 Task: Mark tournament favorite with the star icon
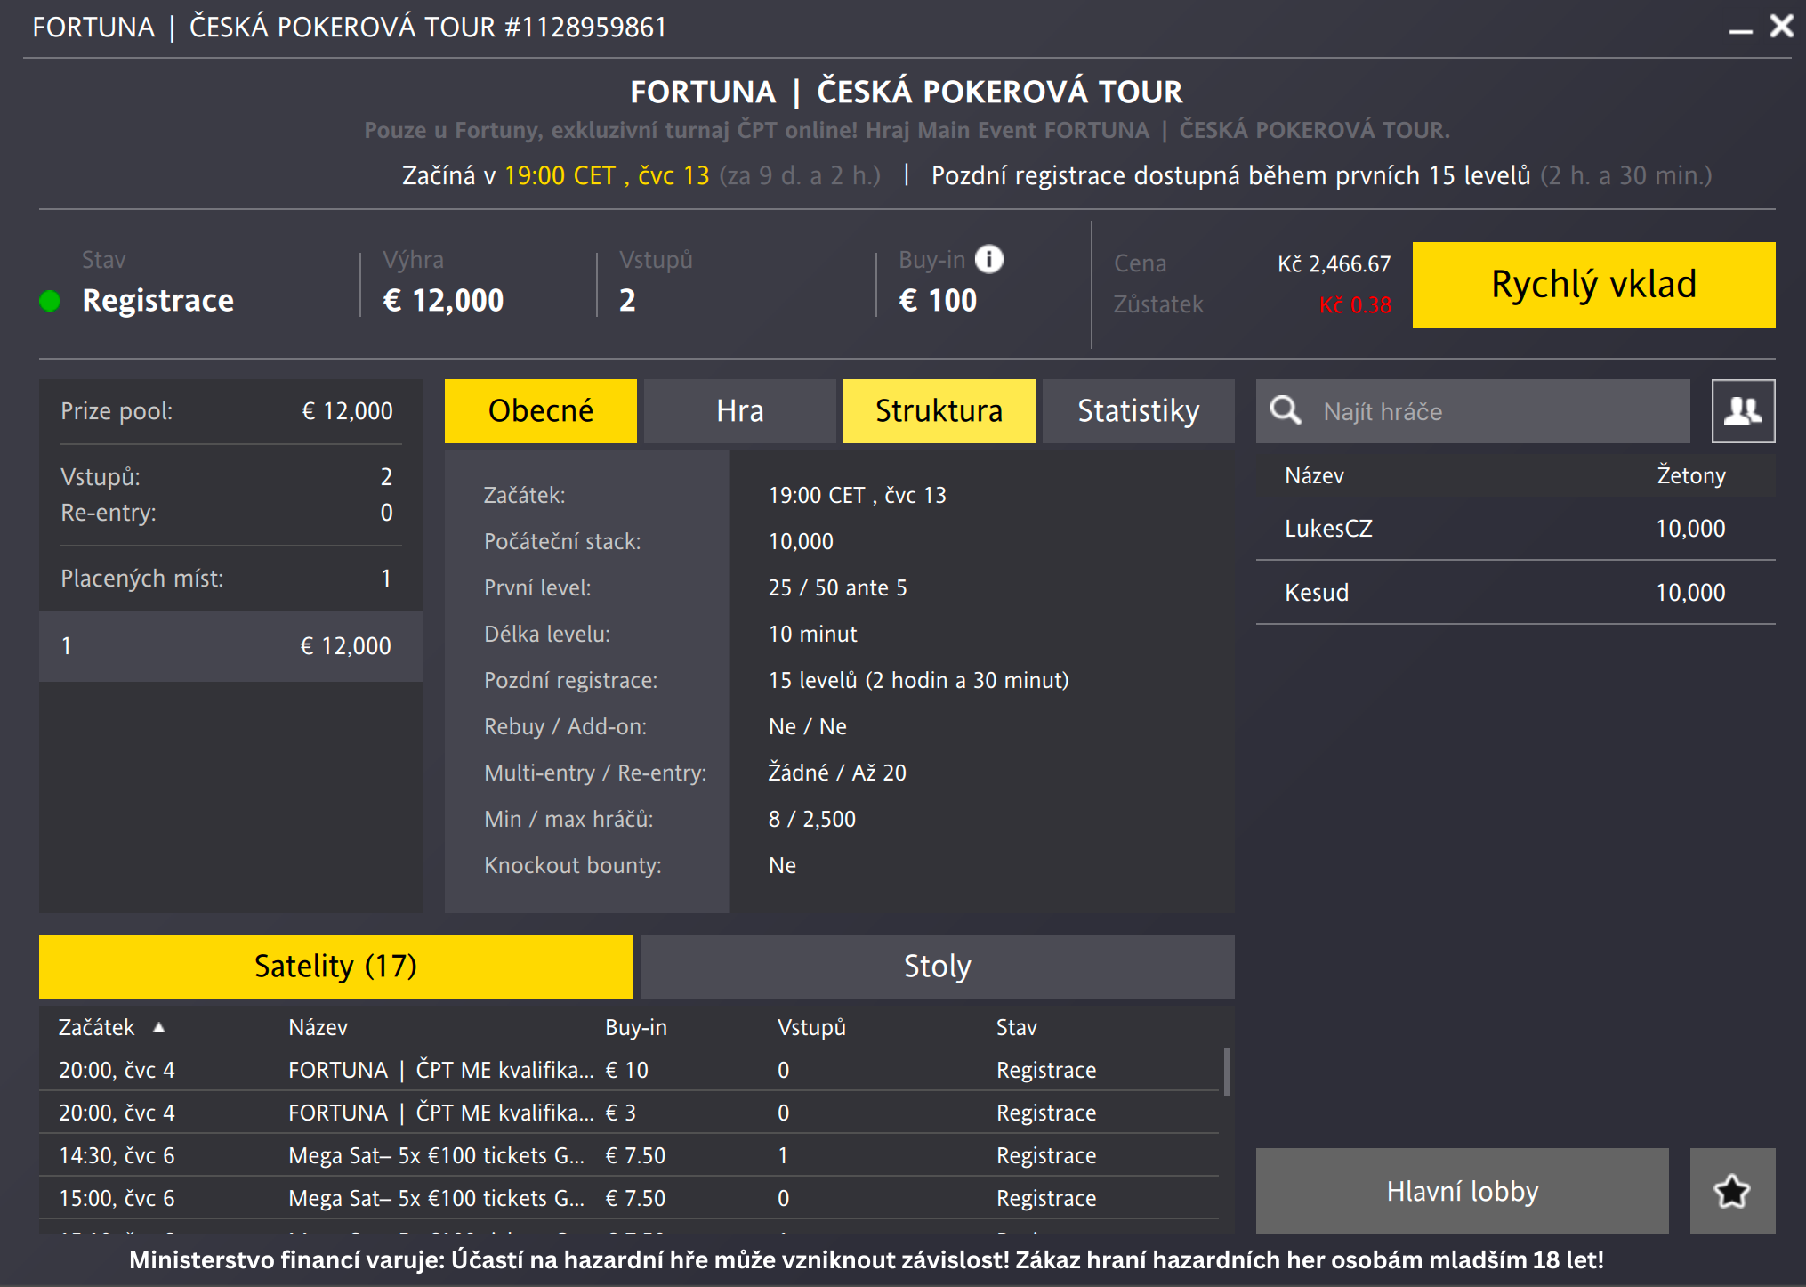click(1730, 1190)
